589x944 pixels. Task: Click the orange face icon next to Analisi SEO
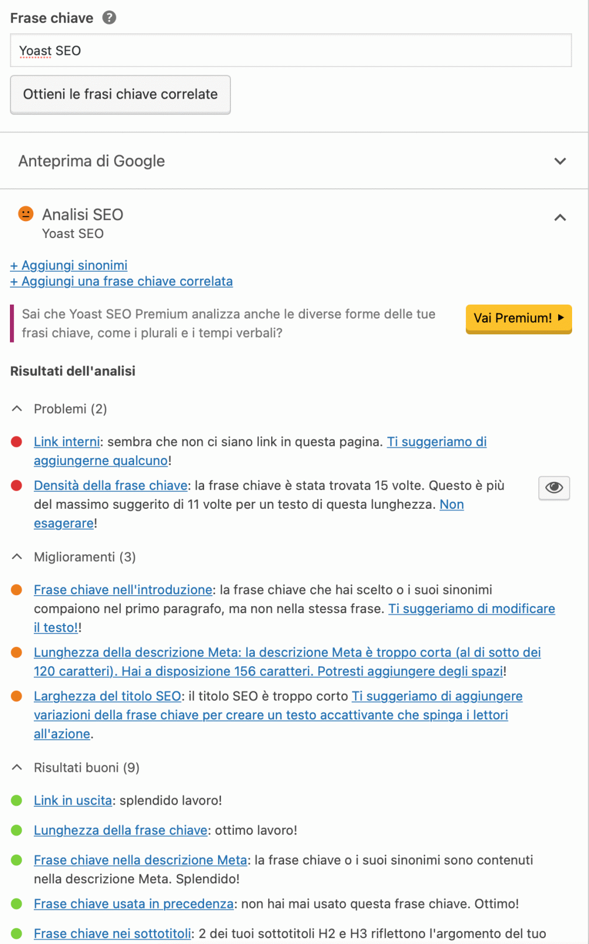26,214
